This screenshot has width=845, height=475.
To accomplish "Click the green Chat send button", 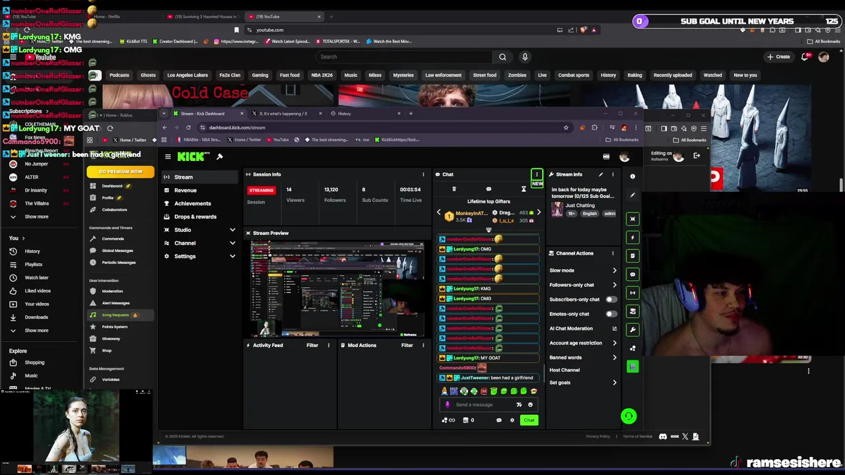I will 529,420.
